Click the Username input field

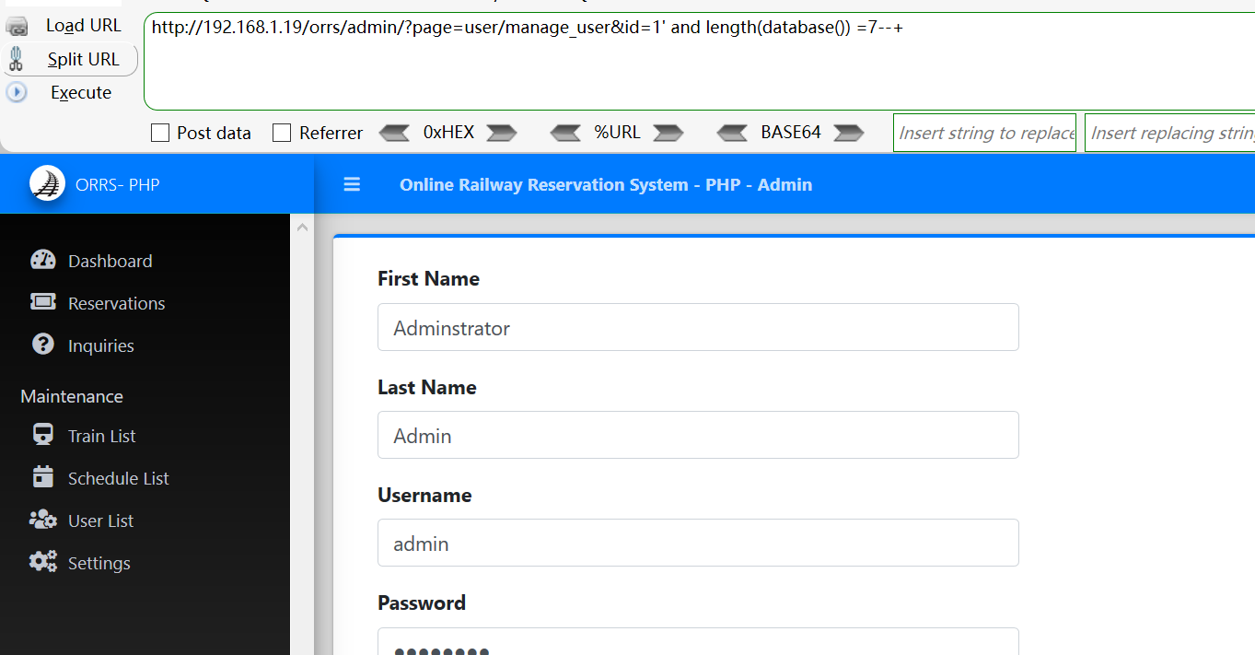point(698,543)
